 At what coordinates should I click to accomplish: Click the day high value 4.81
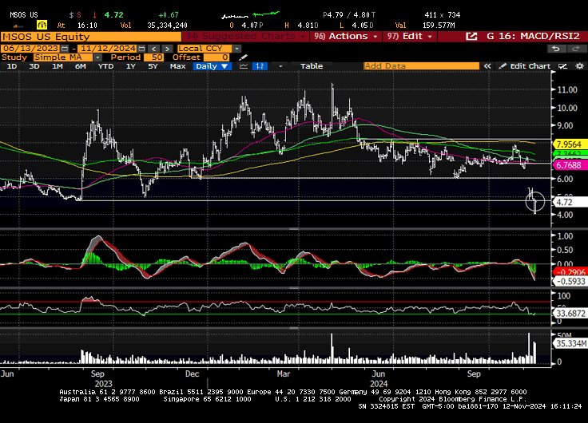308,26
